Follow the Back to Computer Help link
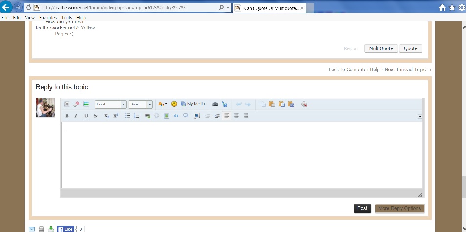The height and width of the screenshot is (232, 466). click(354, 69)
